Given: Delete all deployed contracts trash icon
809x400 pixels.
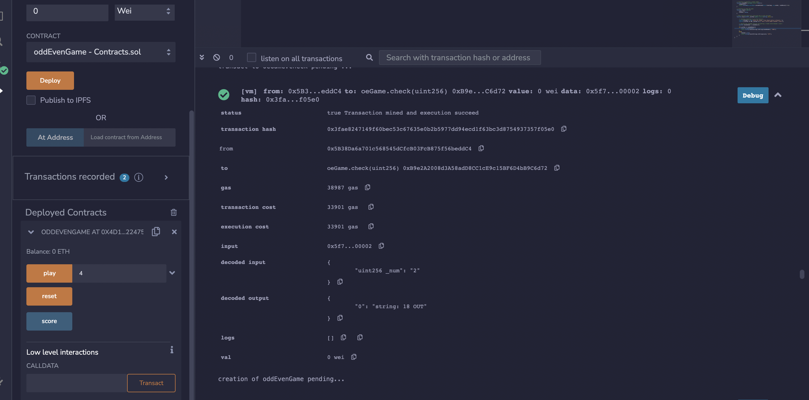Looking at the screenshot, I should [173, 212].
